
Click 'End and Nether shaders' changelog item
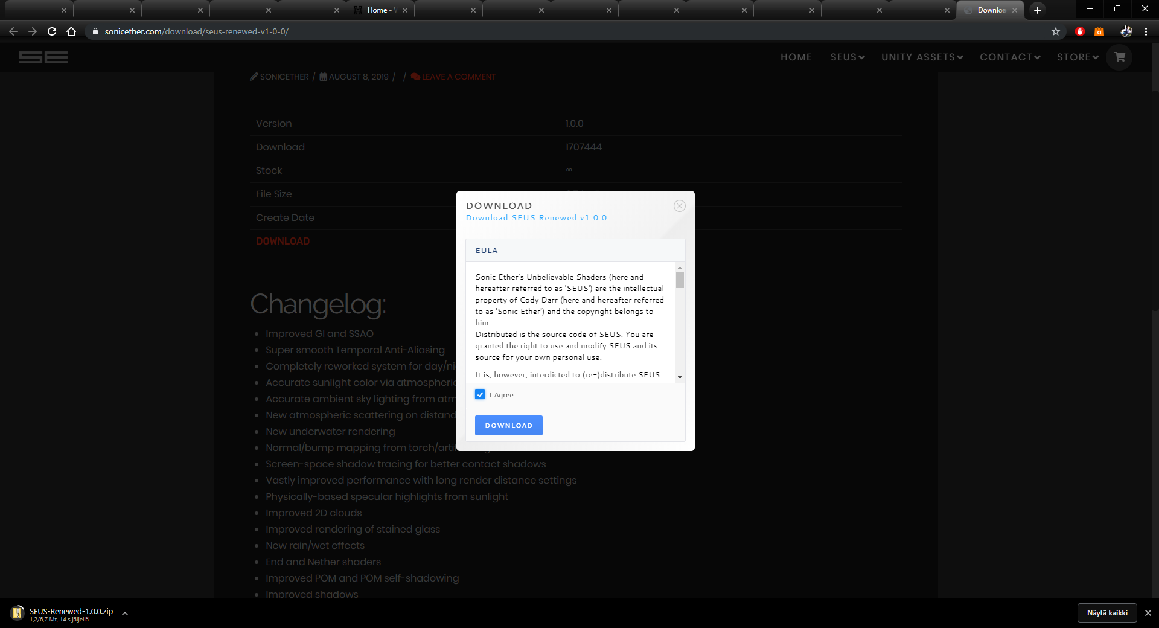[323, 562]
